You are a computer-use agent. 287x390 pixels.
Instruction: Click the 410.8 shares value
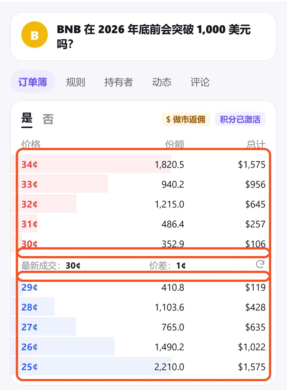[x=173, y=287]
